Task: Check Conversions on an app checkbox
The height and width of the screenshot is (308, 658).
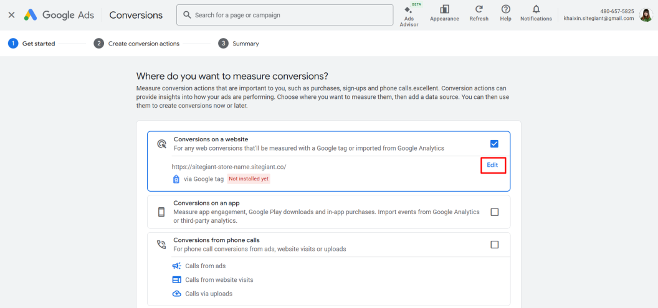Action: 494,212
